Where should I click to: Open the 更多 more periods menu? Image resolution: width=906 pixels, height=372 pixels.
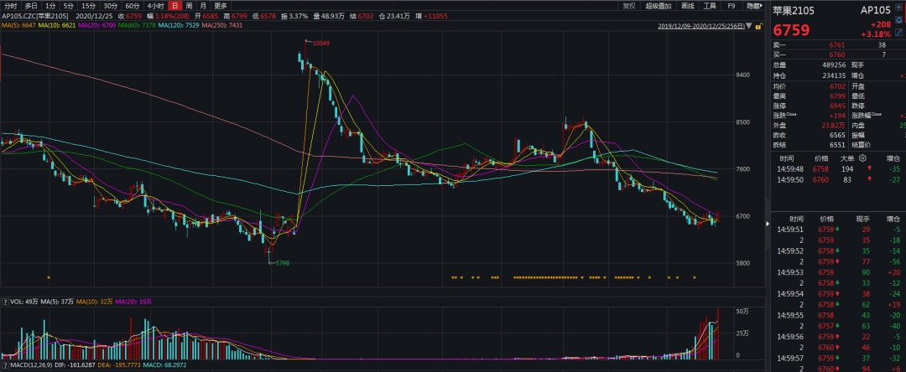pos(221,6)
